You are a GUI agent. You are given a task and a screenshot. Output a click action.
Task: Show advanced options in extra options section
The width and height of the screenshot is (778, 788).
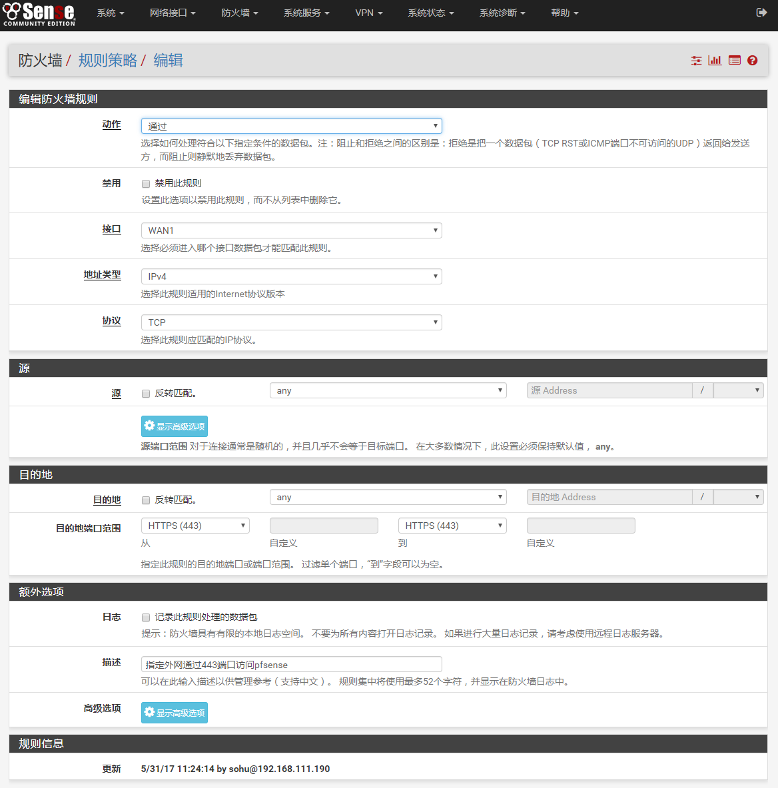(x=175, y=713)
